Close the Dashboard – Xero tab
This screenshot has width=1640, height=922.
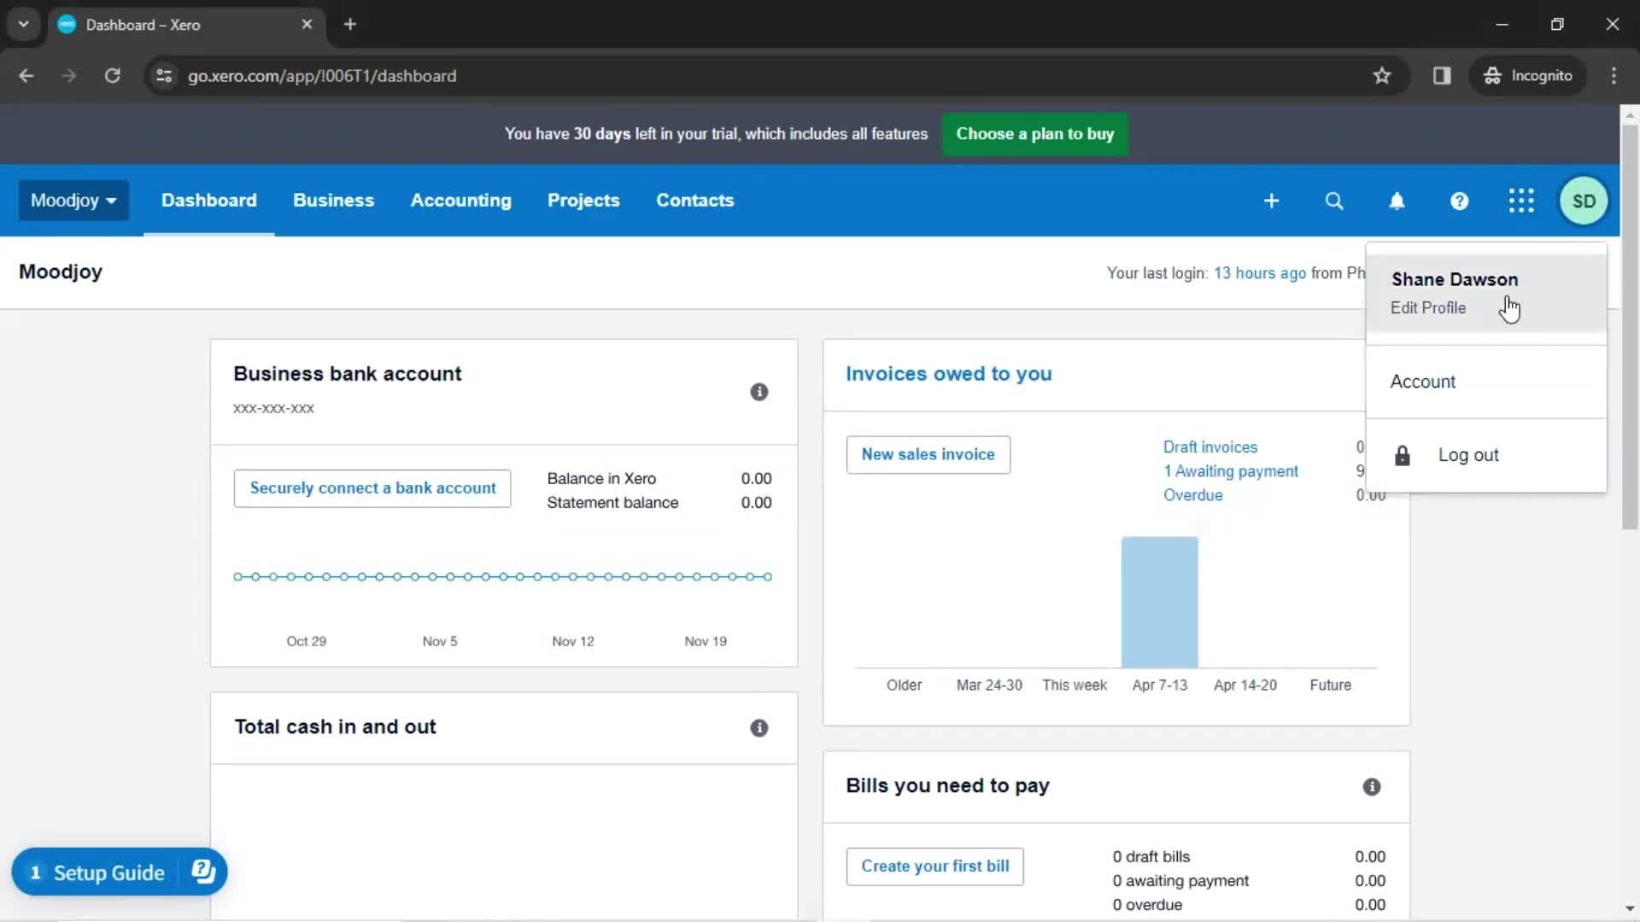(307, 24)
